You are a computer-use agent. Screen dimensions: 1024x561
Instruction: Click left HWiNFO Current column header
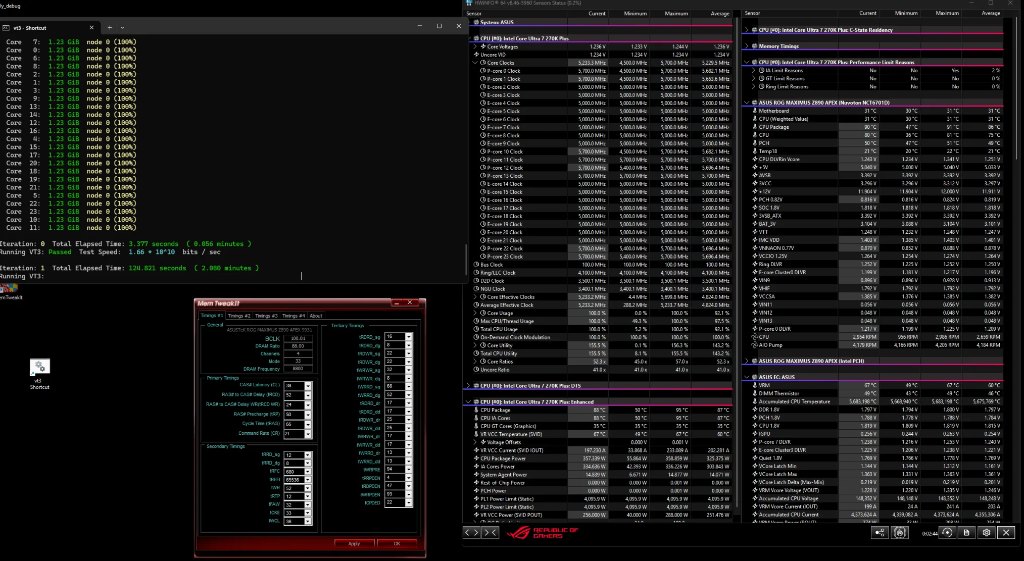pos(597,14)
